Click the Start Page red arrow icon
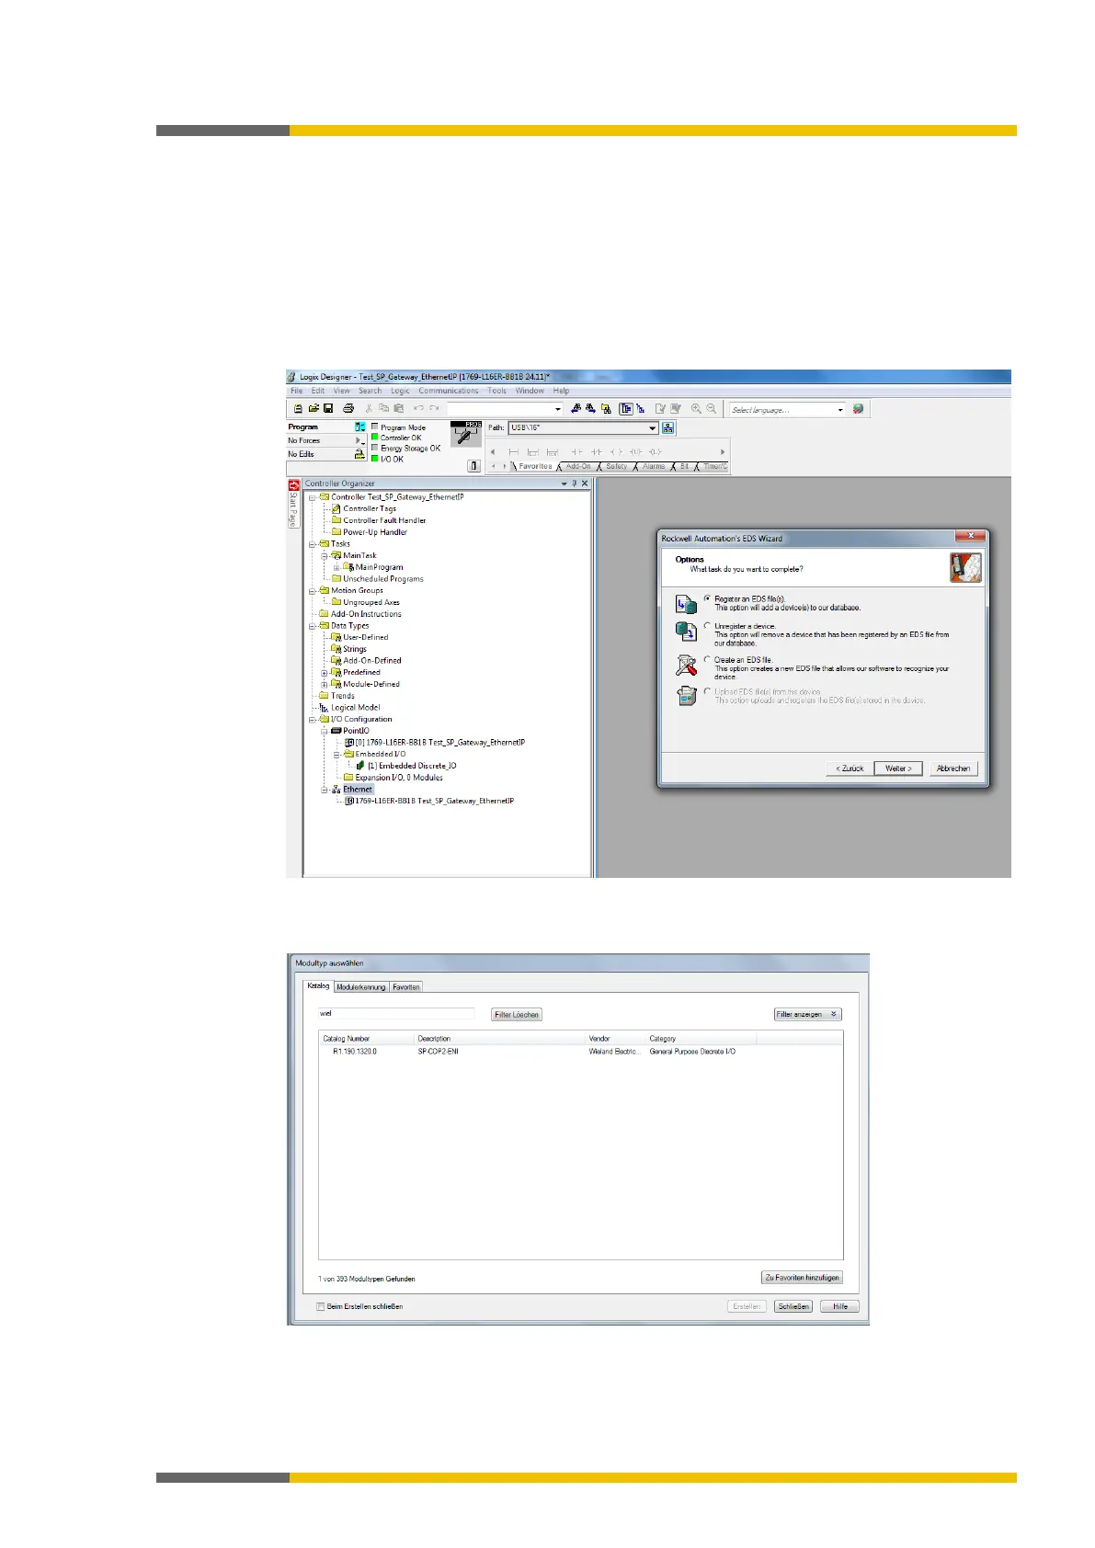This screenshot has height=1548, width=1095. pos(293,484)
